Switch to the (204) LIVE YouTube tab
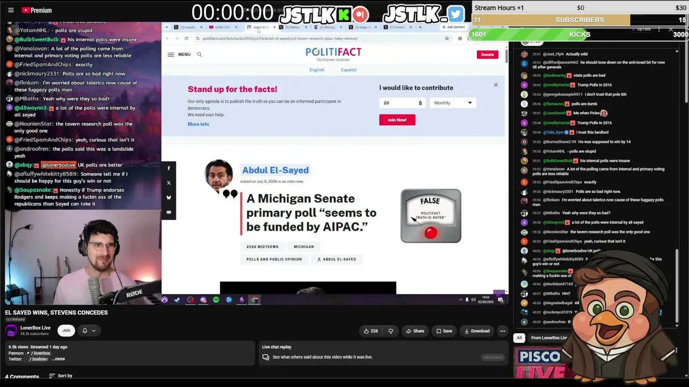Image resolution: width=689 pixels, height=387 pixels. point(223,27)
